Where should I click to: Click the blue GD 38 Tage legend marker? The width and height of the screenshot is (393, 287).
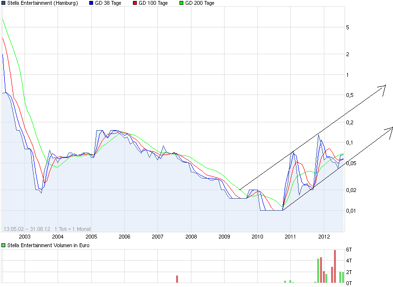coord(91,3)
